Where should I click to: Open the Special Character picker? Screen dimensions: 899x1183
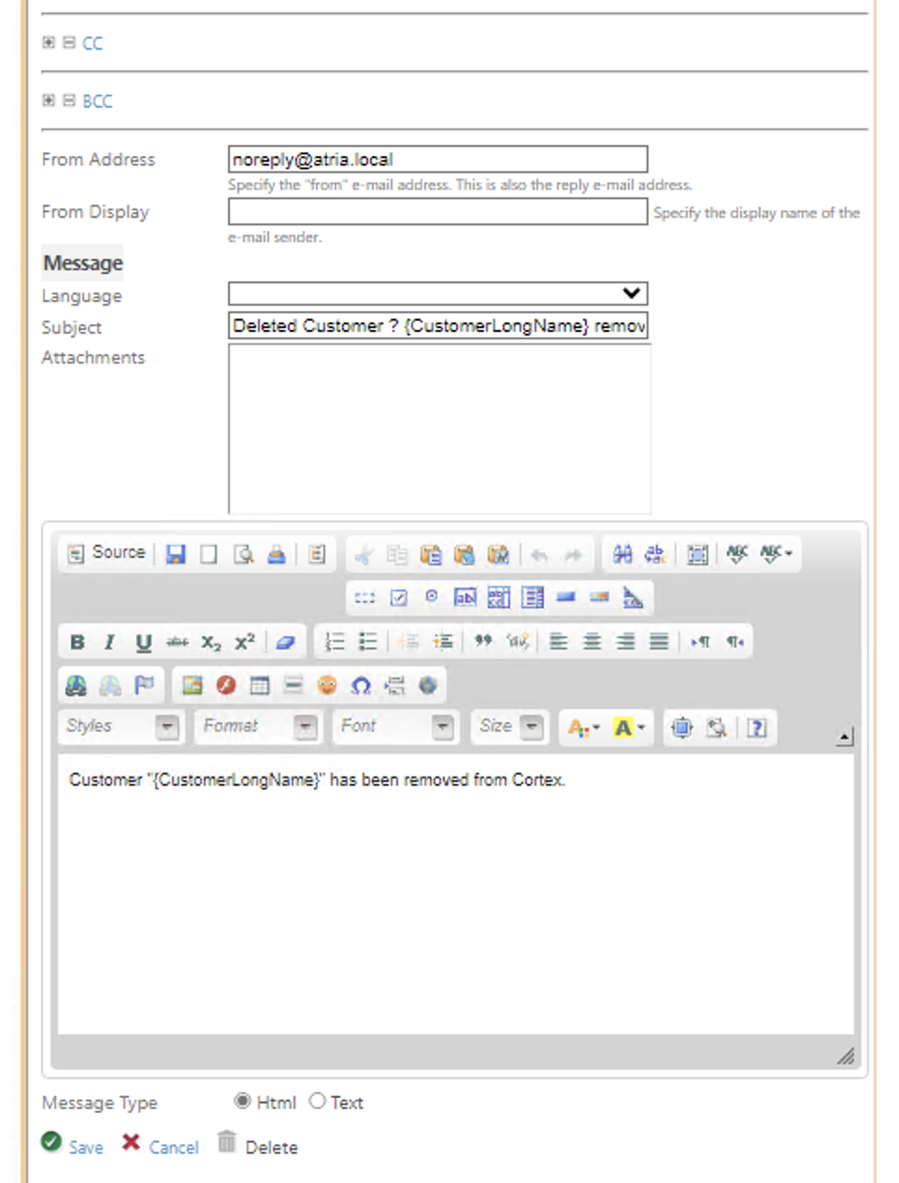click(362, 685)
